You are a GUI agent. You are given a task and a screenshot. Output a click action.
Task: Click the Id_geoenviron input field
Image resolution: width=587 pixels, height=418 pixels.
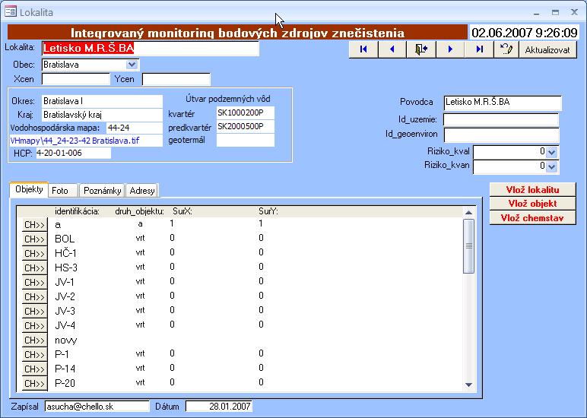tap(501, 135)
